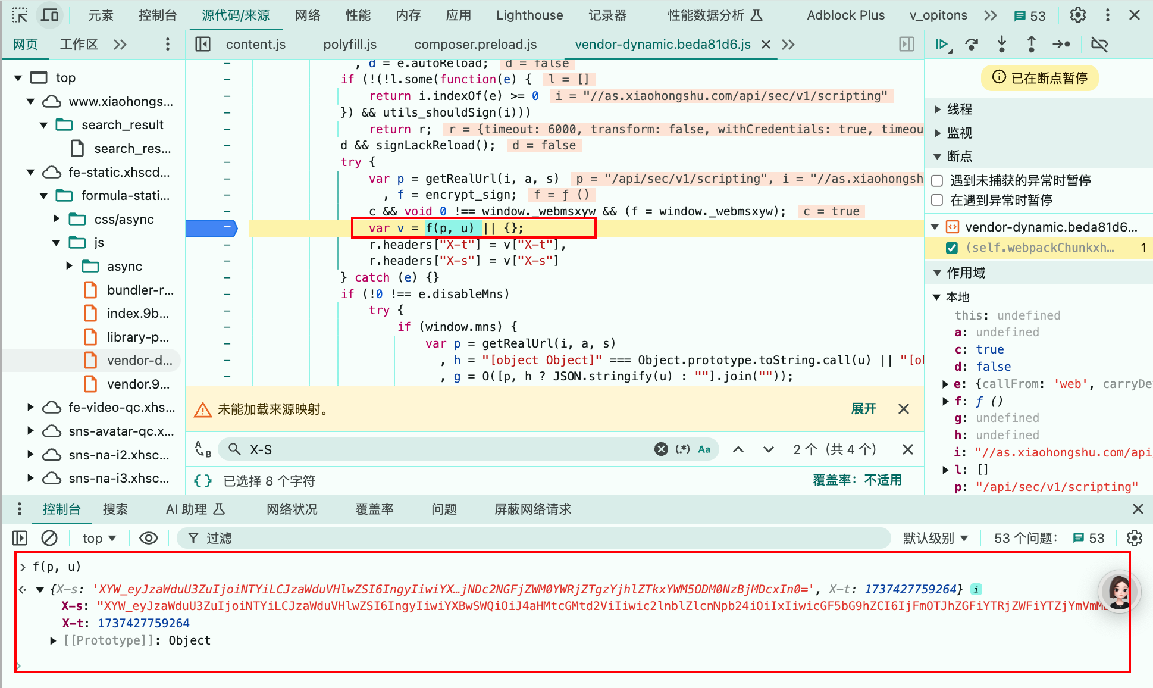
Task: Enable pause on uncaught exceptions checkbox
Action: [x=937, y=180]
